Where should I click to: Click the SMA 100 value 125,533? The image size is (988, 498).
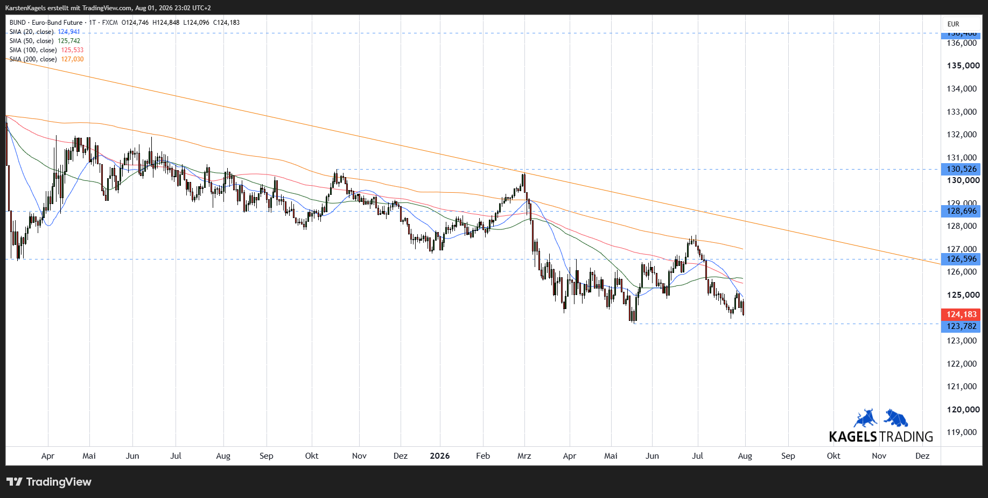pos(72,50)
